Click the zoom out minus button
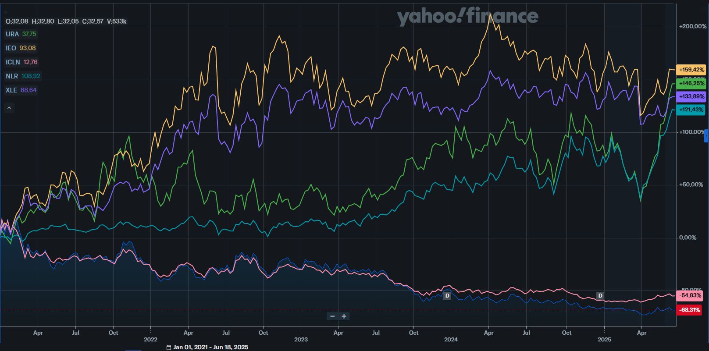The width and height of the screenshot is (709, 351). point(332,316)
